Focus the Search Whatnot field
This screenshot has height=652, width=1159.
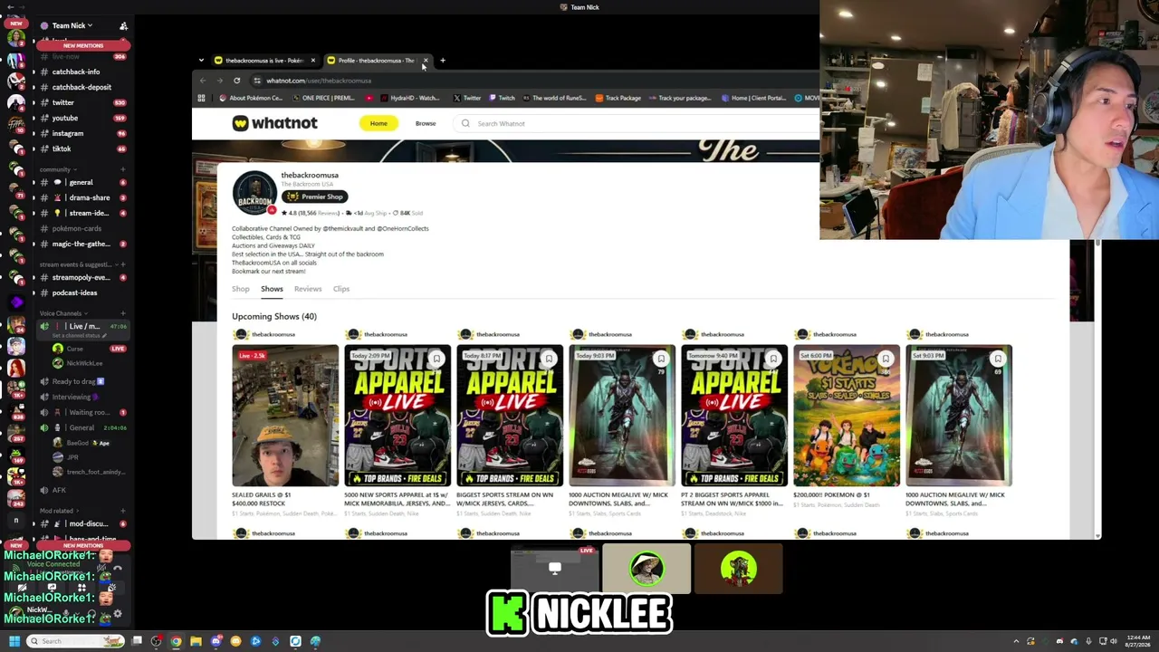click(x=634, y=123)
